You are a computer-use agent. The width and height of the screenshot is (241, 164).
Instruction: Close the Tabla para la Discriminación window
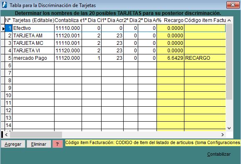point(233,5)
